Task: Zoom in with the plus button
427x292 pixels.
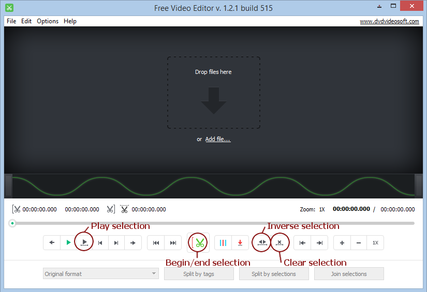Action: tap(342, 242)
